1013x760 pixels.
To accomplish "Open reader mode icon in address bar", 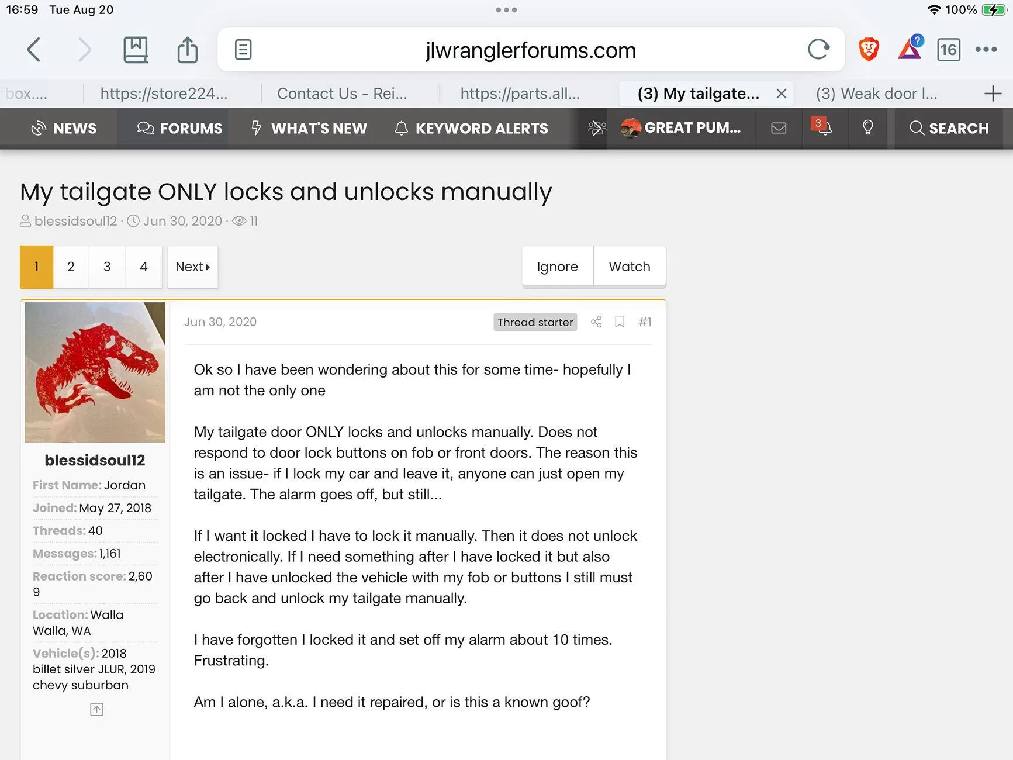I will click(243, 50).
